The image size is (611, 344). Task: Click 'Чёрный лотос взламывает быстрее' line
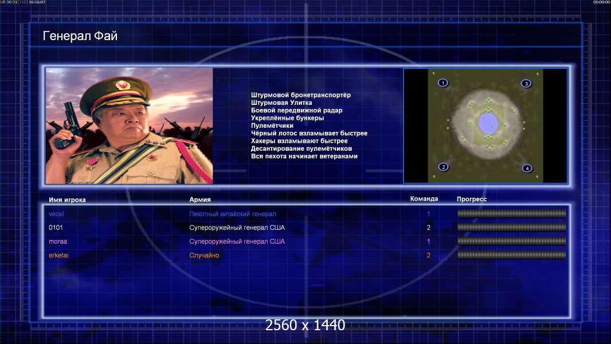(x=309, y=133)
